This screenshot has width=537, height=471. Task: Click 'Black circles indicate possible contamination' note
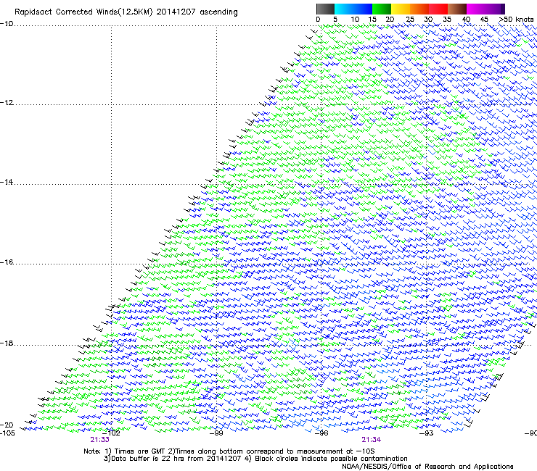[331, 459]
